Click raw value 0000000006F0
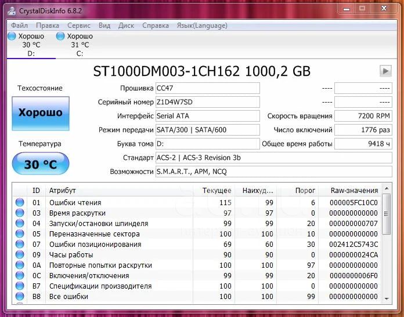The width and height of the screenshot is (404, 317). click(353, 276)
